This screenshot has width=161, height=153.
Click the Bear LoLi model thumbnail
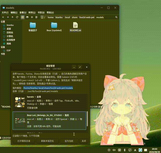pos(20,121)
